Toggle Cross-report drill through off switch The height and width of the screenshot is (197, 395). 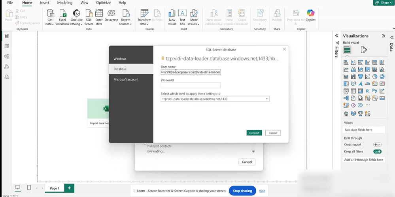377,144
